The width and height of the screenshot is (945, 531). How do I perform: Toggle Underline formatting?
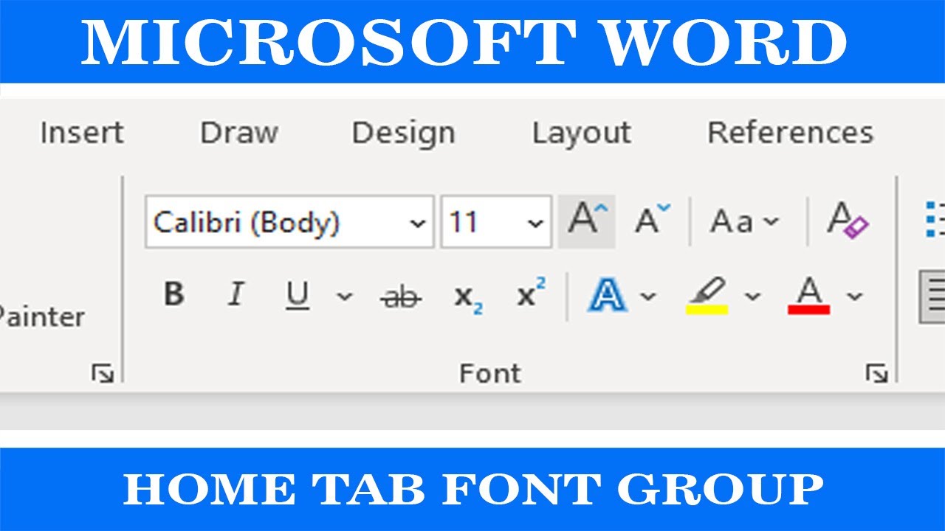click(x=298, y=296)
